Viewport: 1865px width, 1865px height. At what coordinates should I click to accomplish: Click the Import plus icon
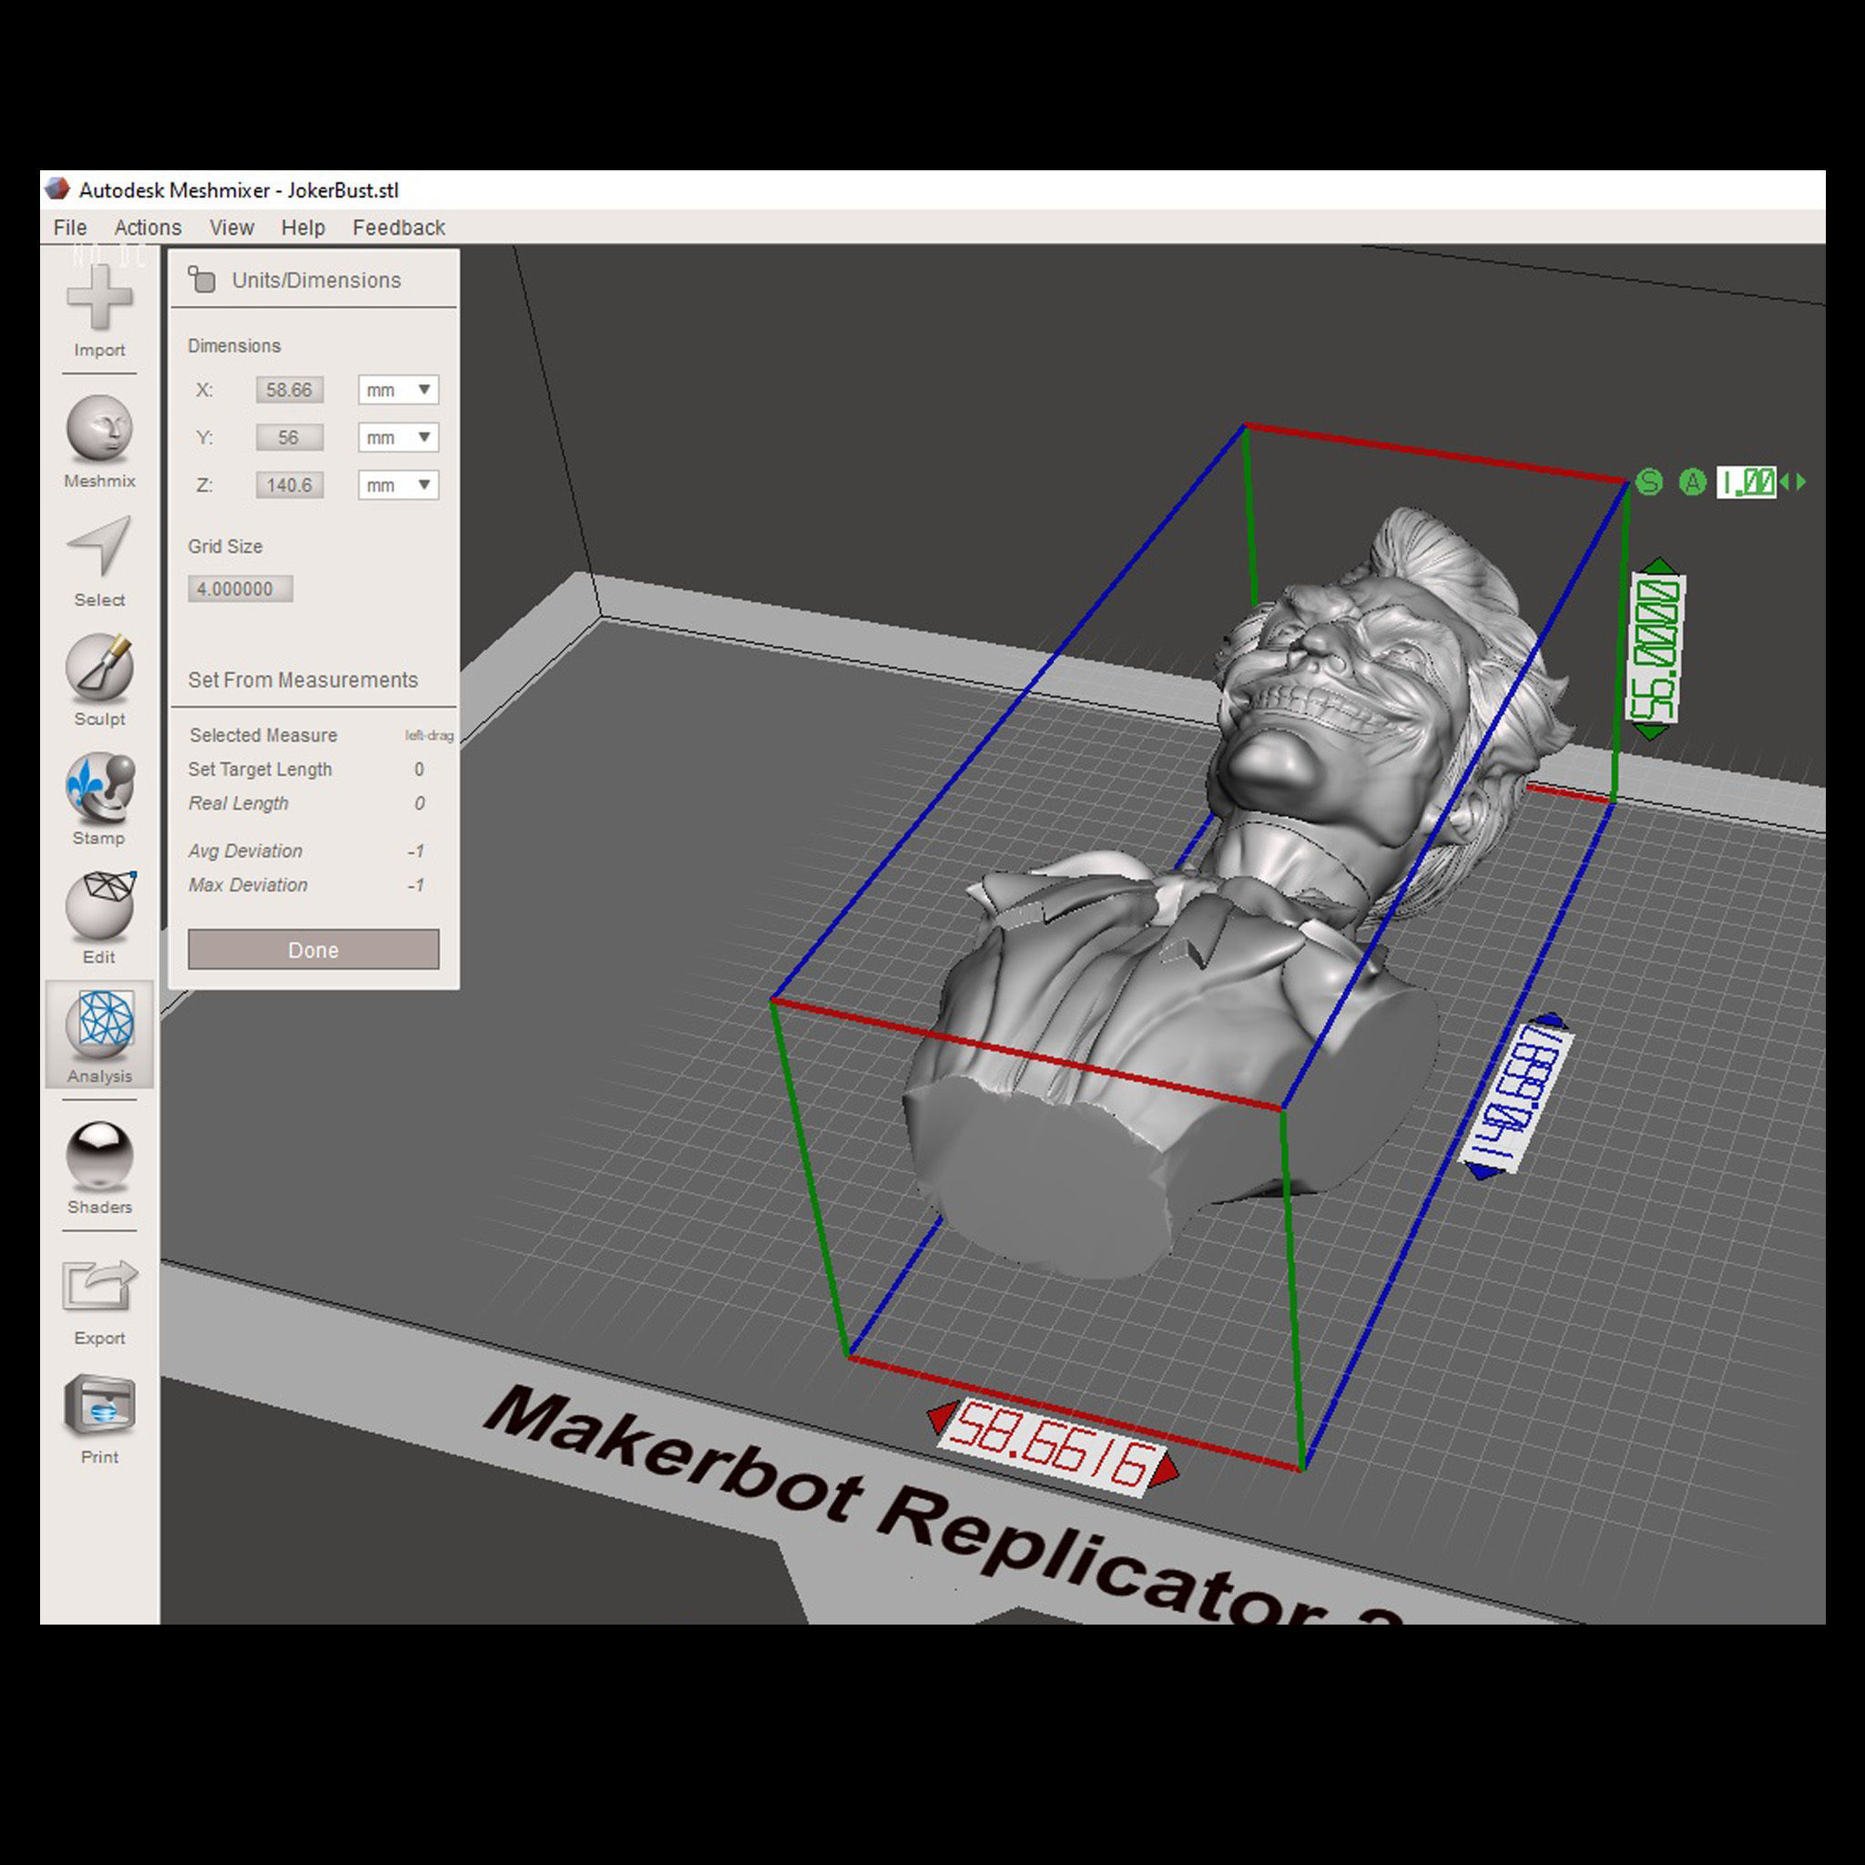point(99,296)
